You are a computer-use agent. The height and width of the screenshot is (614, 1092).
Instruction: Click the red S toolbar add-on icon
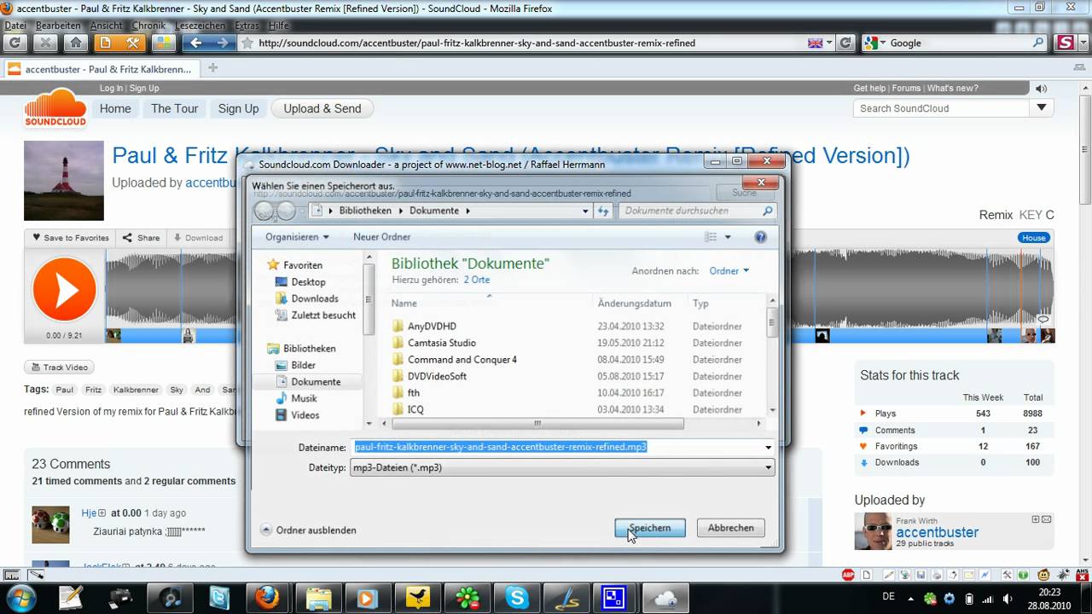[1065, 43]
